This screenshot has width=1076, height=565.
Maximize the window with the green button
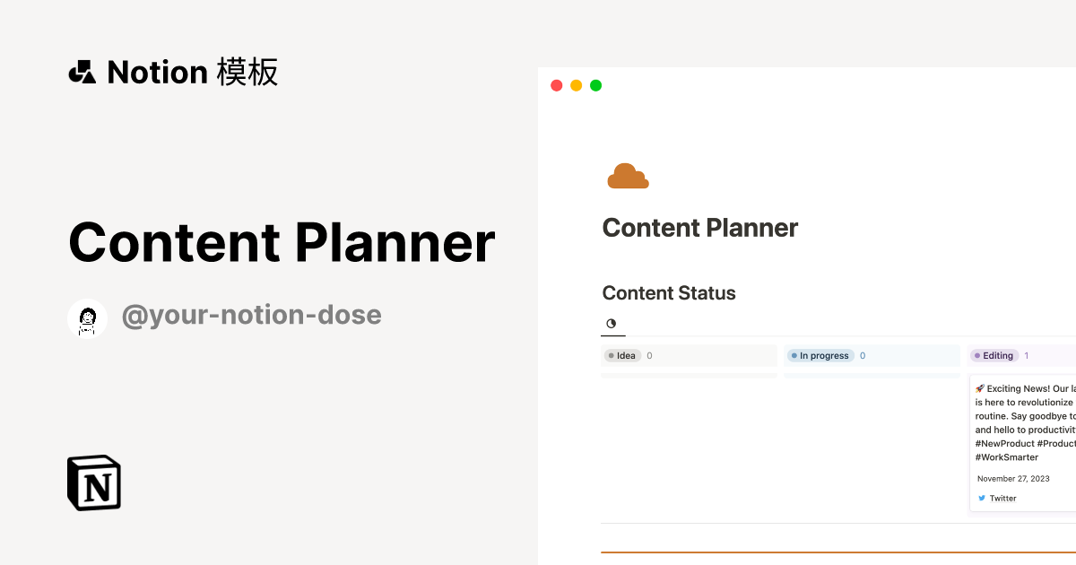596,86
